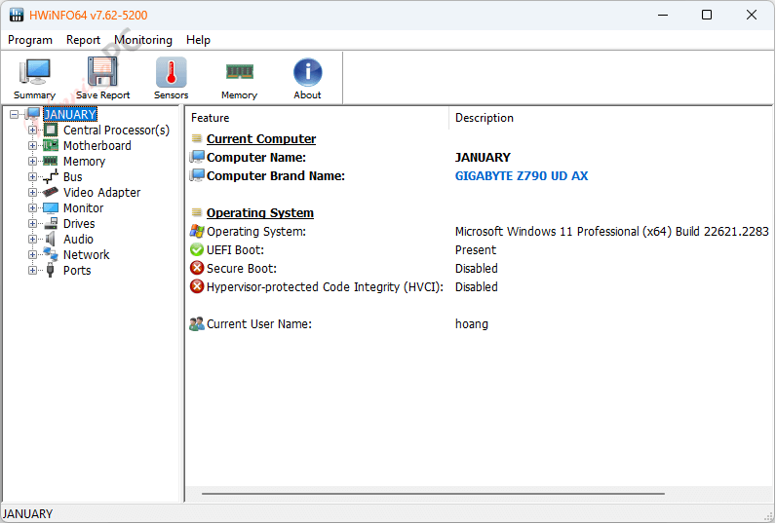Click the horizontal scrollbar in details pane
The image size is (776, 524).
point(433,494)
